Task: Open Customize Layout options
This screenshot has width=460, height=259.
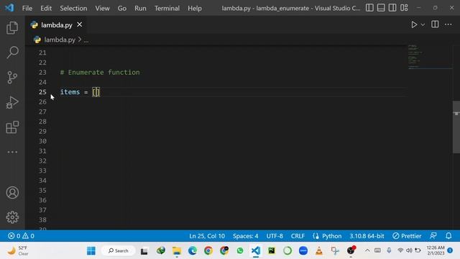Action: coord(404,8)
